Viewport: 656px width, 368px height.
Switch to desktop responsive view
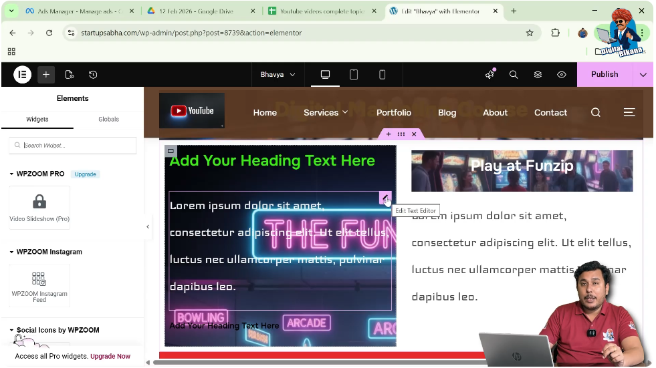point(325,75)
